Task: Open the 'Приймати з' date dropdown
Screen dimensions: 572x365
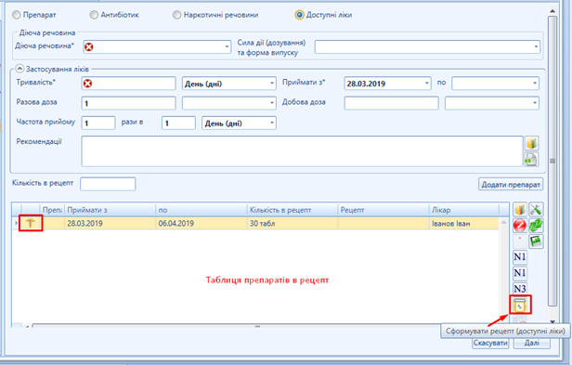Action: click(x=426, y=84)
